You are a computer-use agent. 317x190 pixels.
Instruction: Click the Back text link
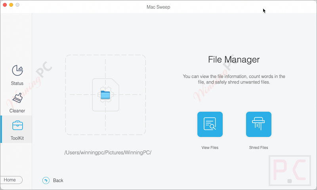point(58,180)
